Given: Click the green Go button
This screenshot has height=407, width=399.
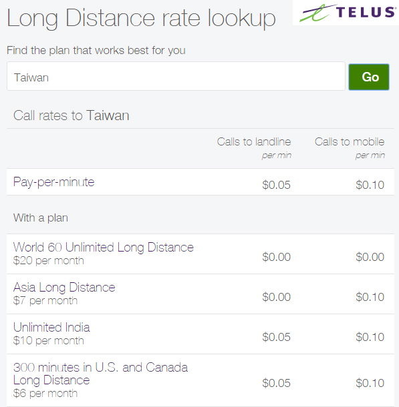Looking at the screenshot, I should pos(369,77).
